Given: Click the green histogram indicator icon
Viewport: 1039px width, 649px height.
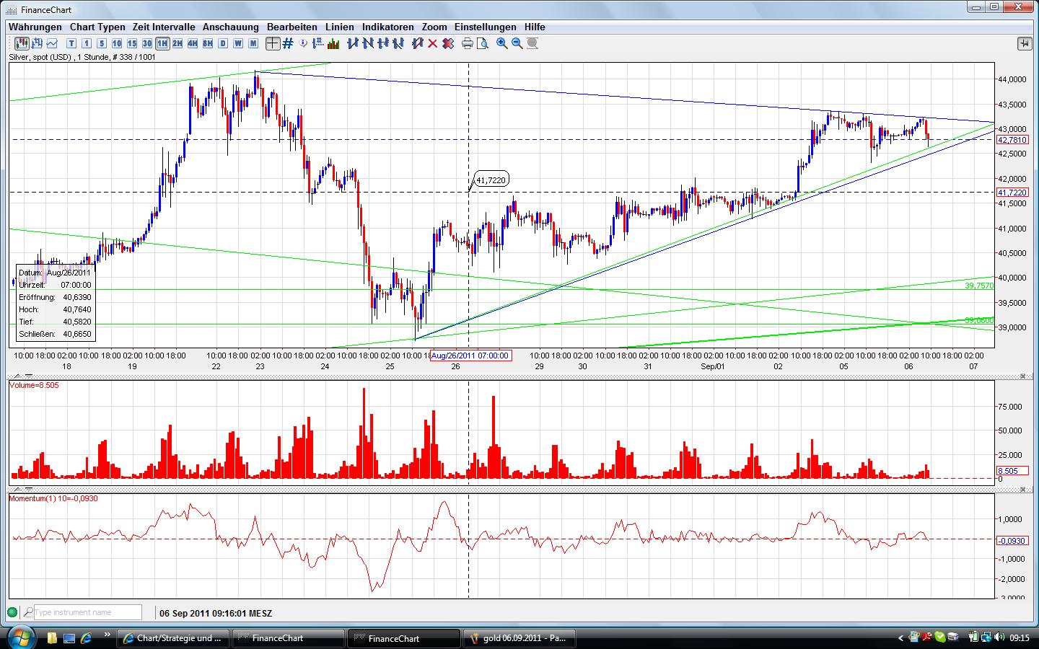Looking at the screenshot, I should pyautogui.click(x=333, y=43).
